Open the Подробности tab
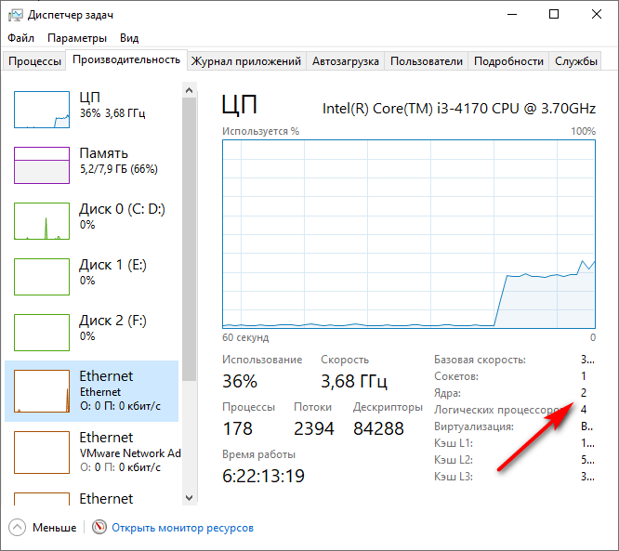This screenshot has width=619, height=551. pos(508,61)
